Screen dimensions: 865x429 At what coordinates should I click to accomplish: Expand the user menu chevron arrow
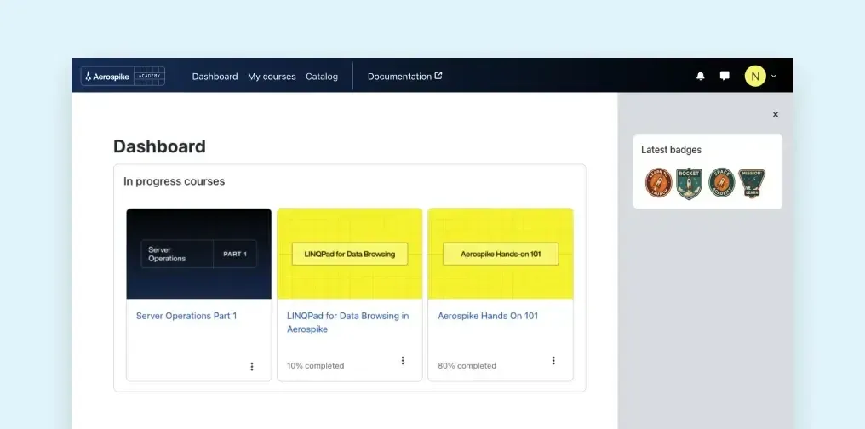click(773, 77)
